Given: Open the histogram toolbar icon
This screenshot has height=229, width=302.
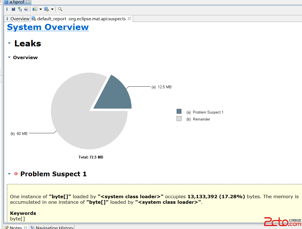Looking at the screenshot, I should pyautogui.click(x=13, y=9).
